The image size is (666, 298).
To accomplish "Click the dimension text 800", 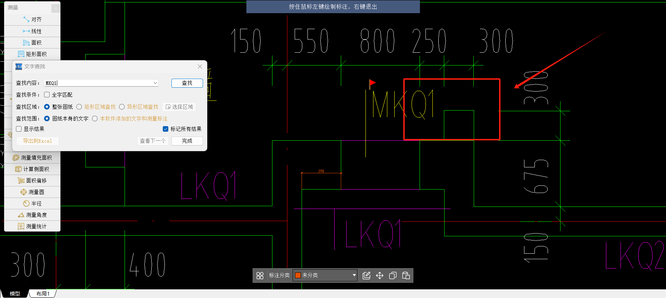I will (377, 41).
